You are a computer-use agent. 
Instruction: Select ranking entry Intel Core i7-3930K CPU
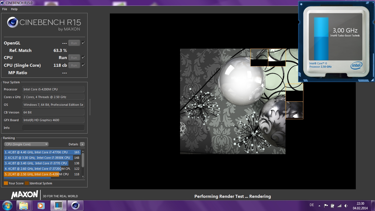tap(42, 158)
